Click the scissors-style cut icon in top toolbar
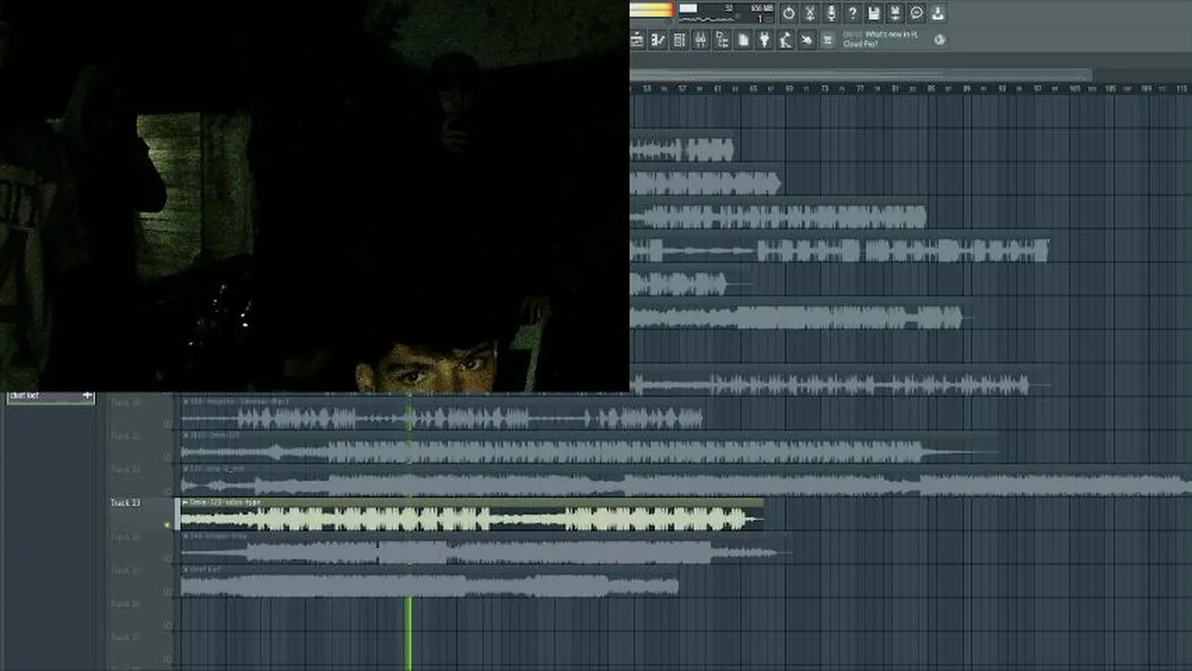Screen dimensions: 1192x671 click(810, 13)
